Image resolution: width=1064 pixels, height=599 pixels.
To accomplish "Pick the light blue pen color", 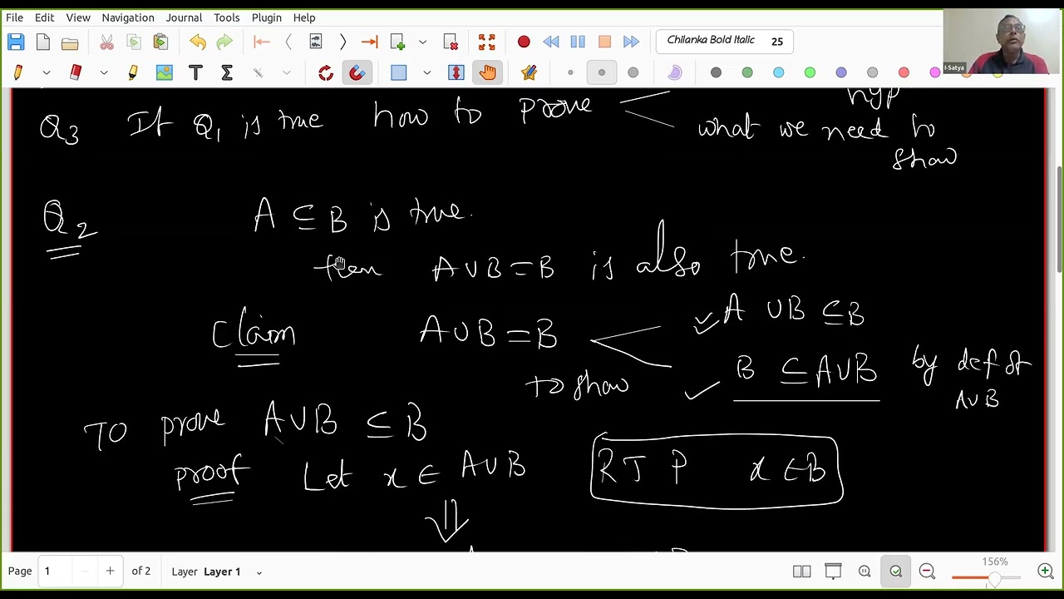I will [779, 73].
